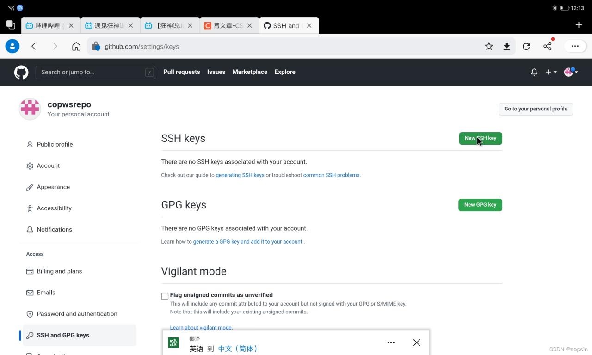592x355 pixels.
Task: Click the browser back arrow
Action: coord(34,46)
